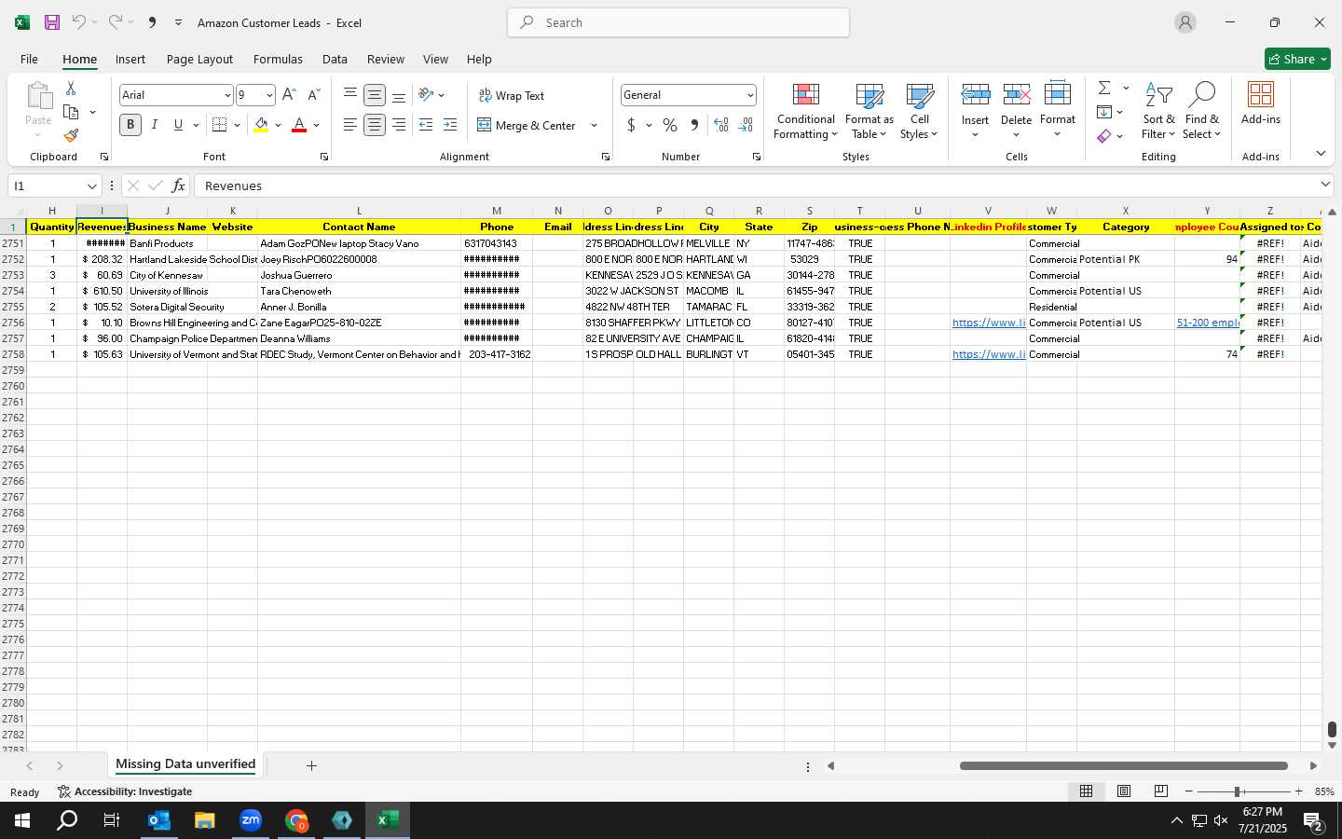Open the 51-200 employees link
The image size is (1342, 839).
1208,323
